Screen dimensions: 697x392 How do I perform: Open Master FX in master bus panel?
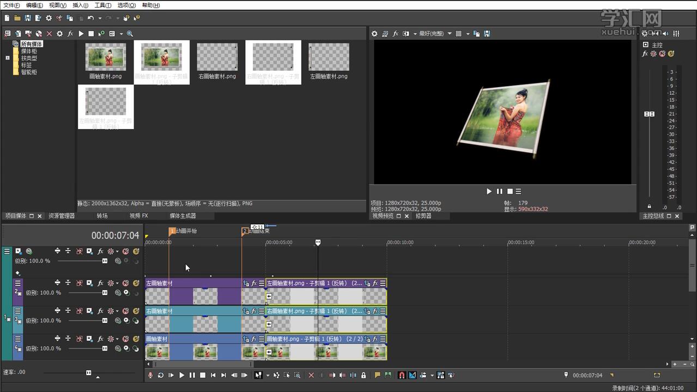[x=645, y=54]
